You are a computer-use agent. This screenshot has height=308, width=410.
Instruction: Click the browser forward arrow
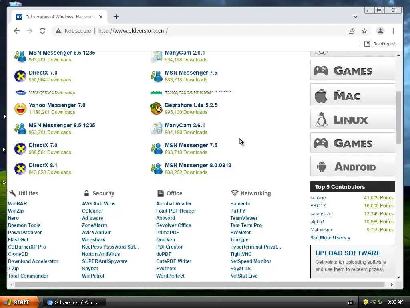click(x=30, y=31)
